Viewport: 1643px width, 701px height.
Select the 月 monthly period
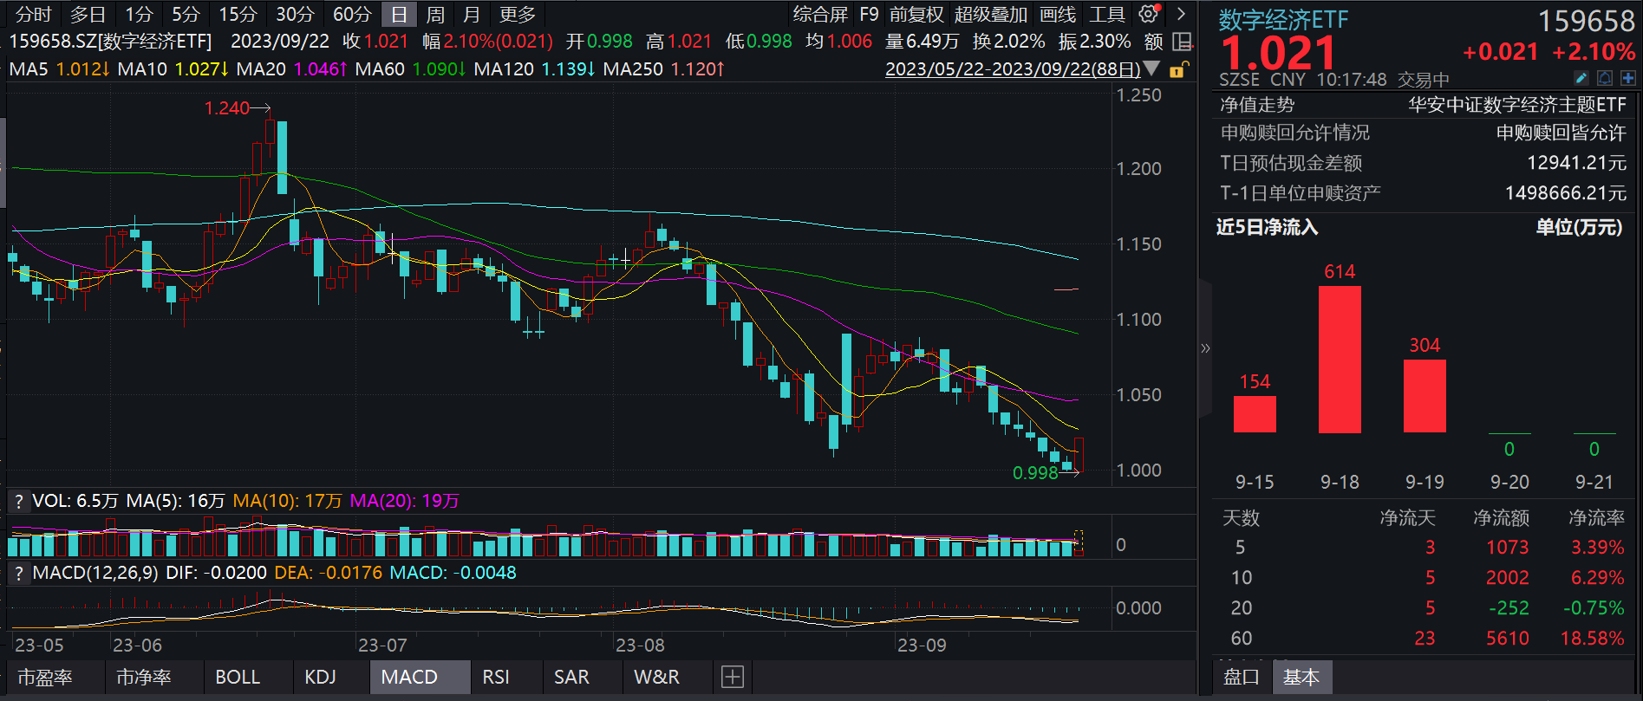click(471, 15)
